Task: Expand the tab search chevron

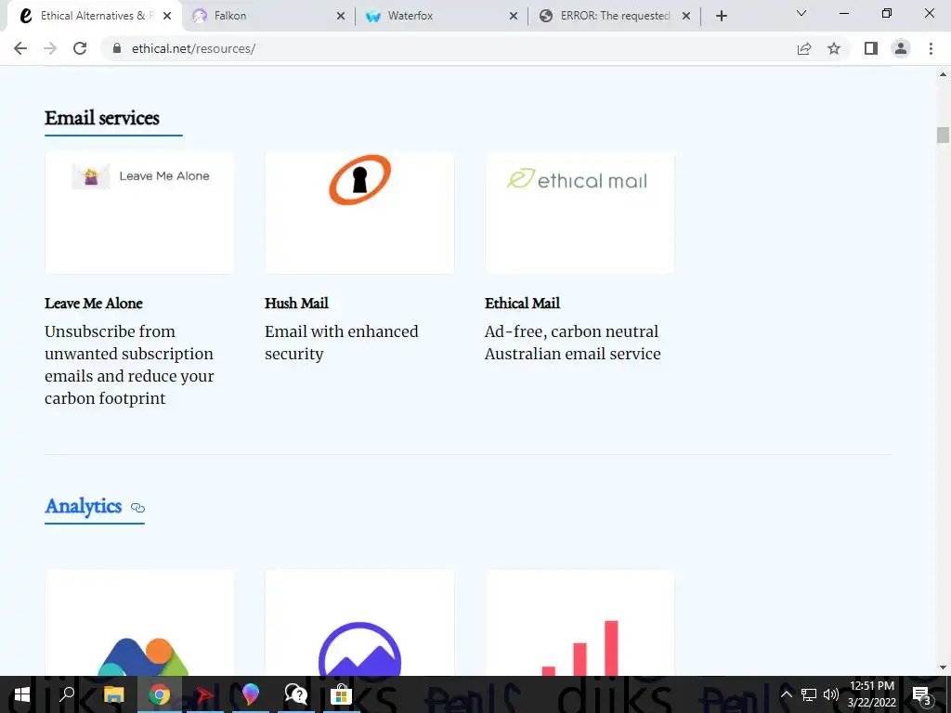Action: (x=801, y=13)
